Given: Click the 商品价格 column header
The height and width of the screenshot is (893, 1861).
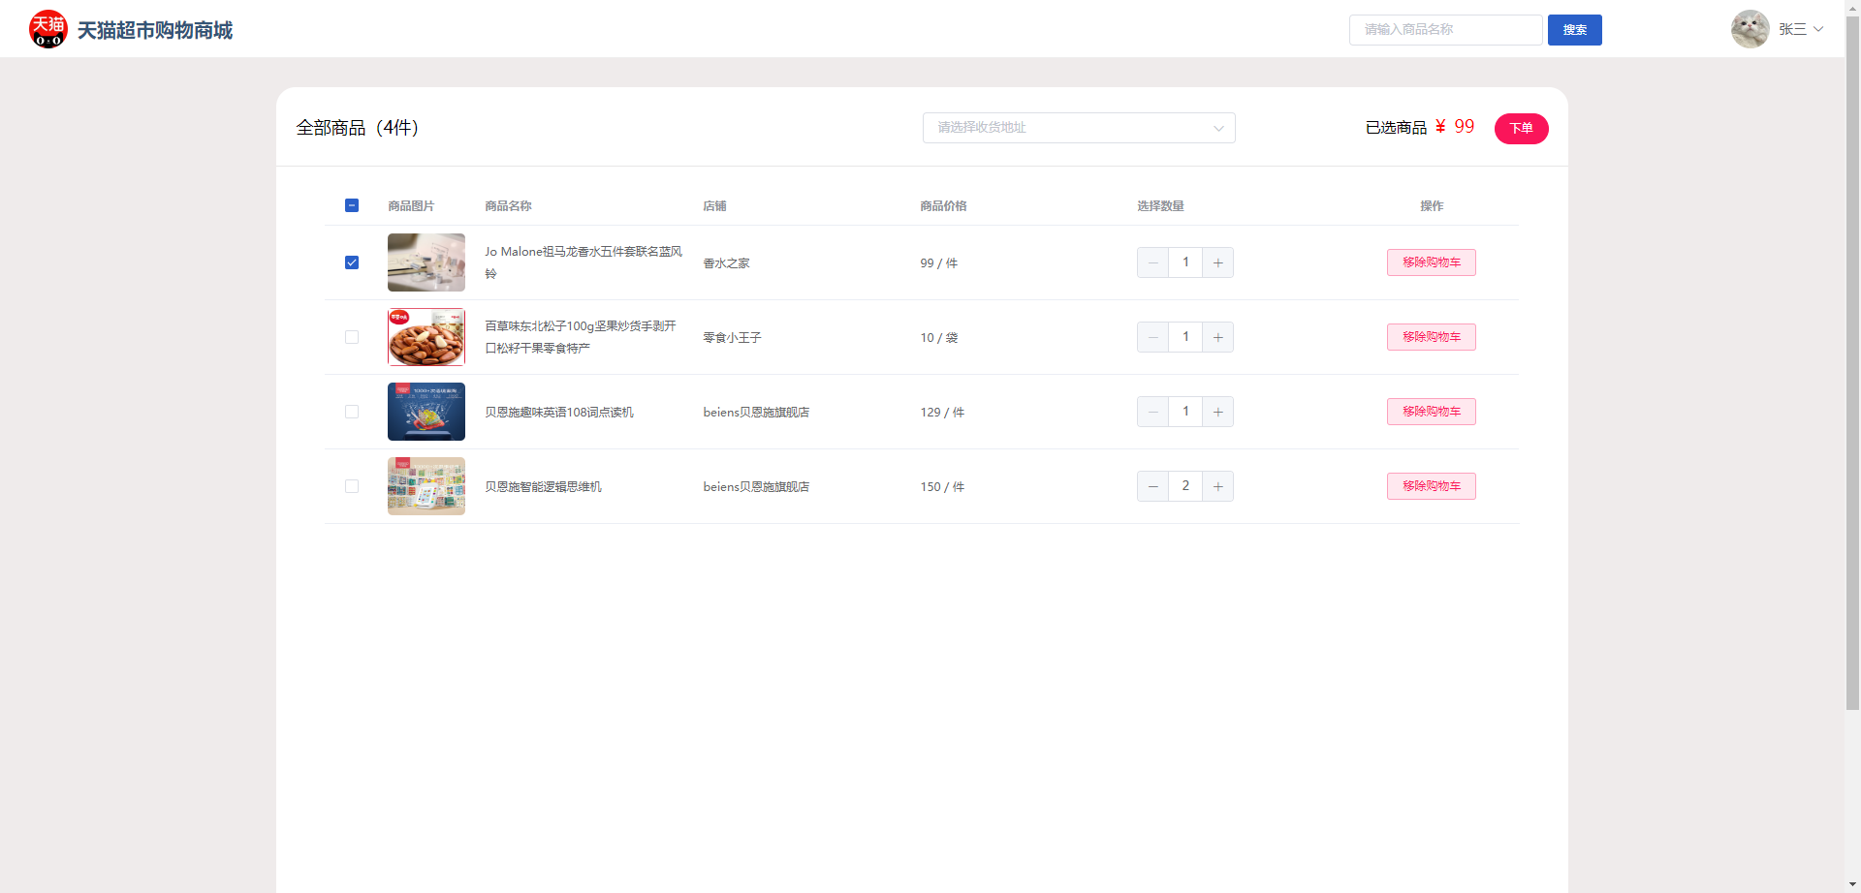Looking at the screenshot, I should coord(943,205).
